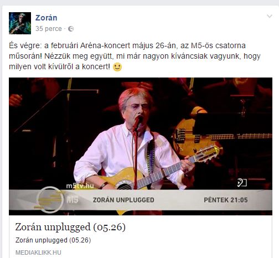Click the smiley emoji in post text
This screenshot has height=258, width=279.
pyautogui.click(x=117, y=67)
